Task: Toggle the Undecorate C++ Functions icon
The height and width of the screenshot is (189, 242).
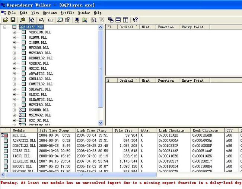Action: point(51,20)
